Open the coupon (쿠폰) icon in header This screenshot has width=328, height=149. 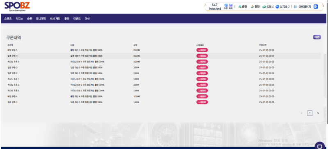tap(226, 5)
